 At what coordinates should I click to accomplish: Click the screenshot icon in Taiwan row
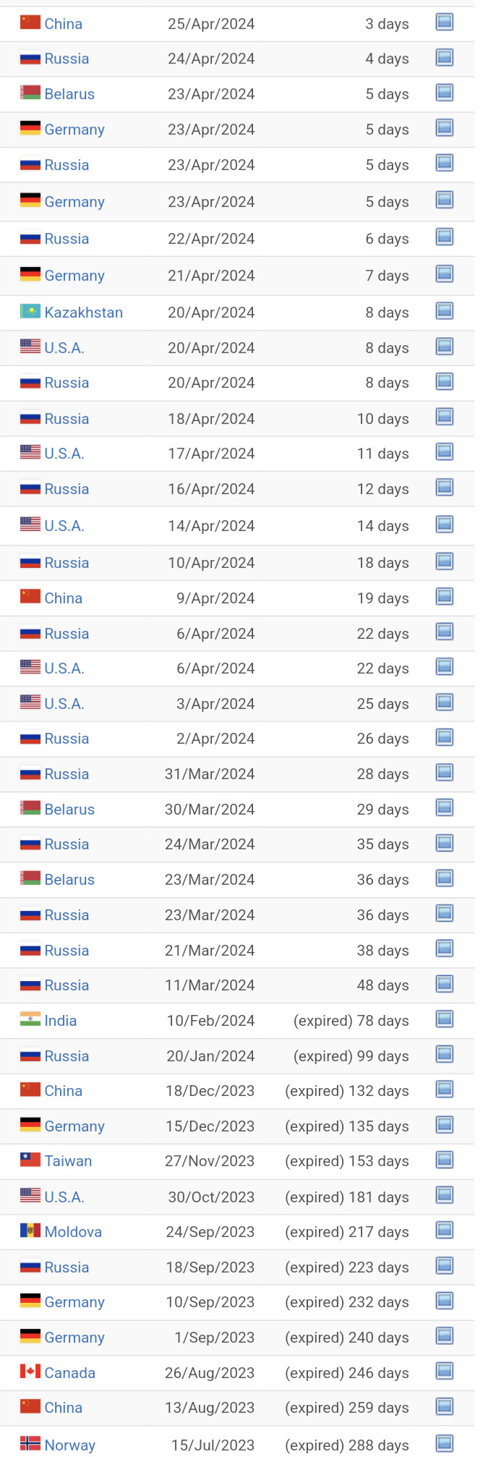coord(445,1160)
